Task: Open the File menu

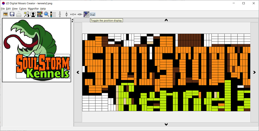Action: click(x=3, y=9)
